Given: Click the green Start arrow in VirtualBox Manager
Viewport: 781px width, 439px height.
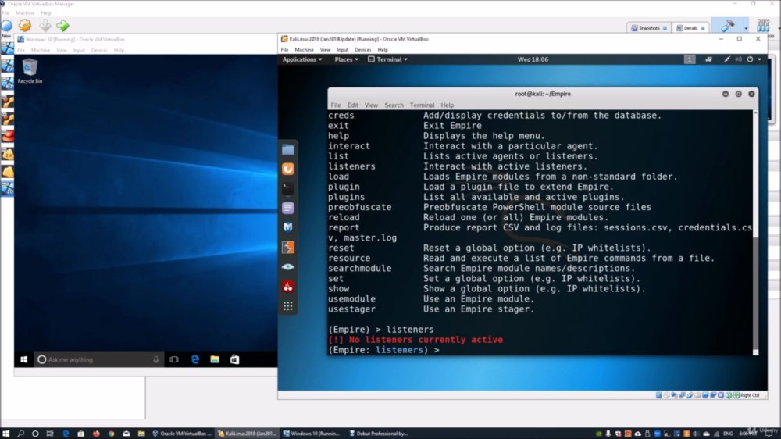Looking at the screenshot, I should pos(62,26).
